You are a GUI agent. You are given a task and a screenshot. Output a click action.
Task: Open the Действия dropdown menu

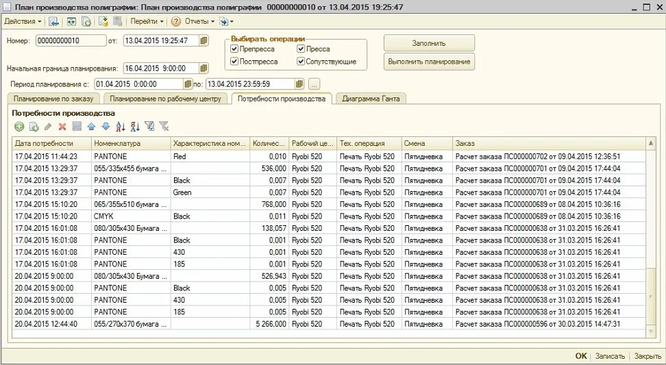[23, 21]
